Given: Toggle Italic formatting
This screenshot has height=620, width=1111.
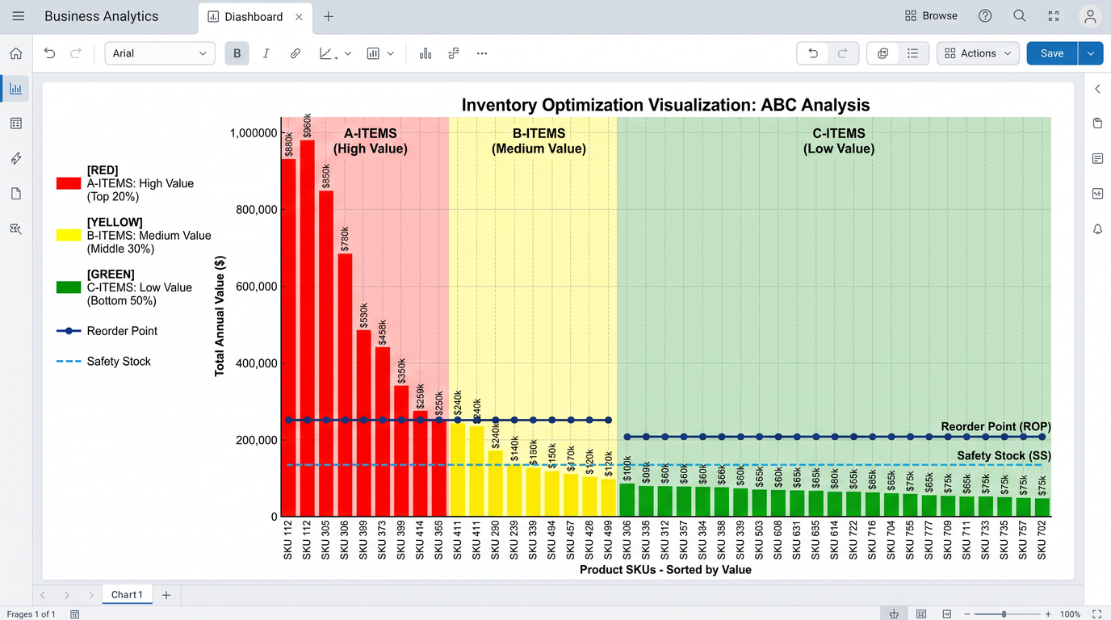Looking at the screenshot, I should 266,53.
